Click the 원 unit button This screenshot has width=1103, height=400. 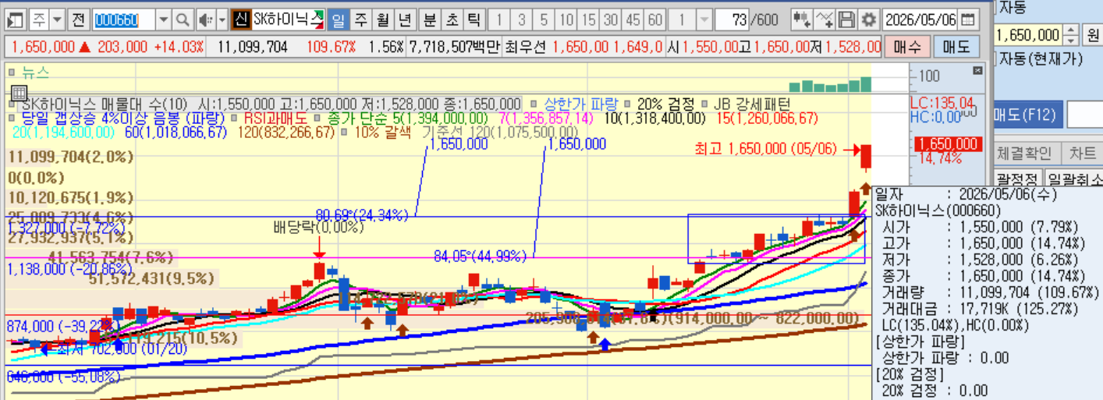tap(1092, 35)
